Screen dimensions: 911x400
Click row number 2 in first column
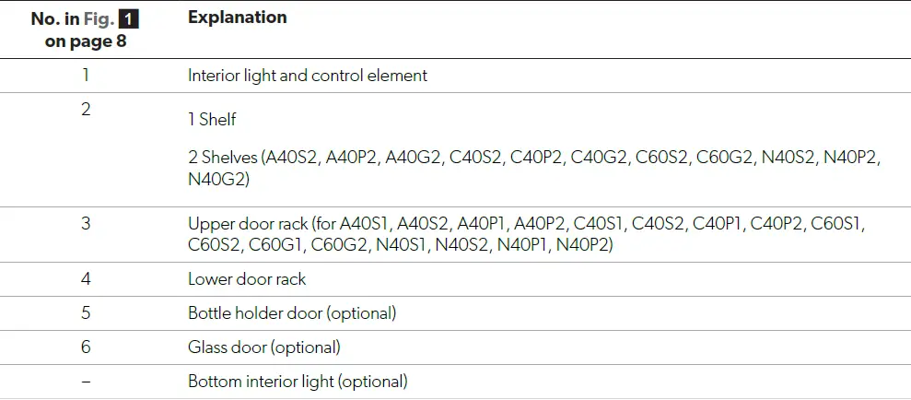click(x=86, y=110)
